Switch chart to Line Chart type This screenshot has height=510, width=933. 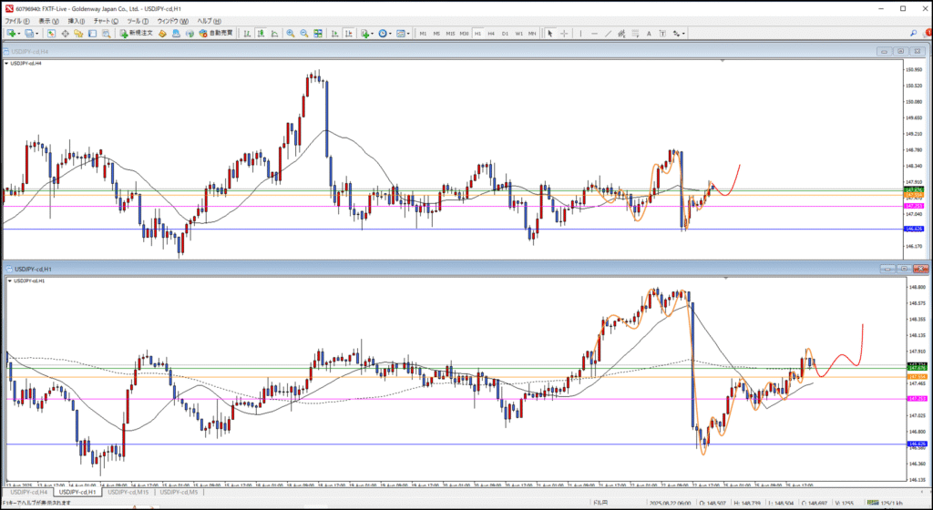274,34
